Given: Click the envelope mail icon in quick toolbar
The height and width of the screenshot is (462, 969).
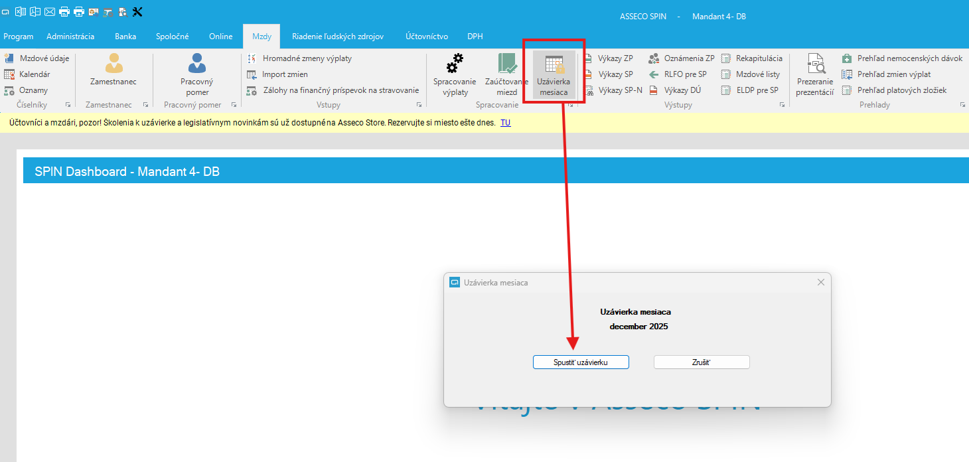Looking at the screenshot, I should click(50, 11).
